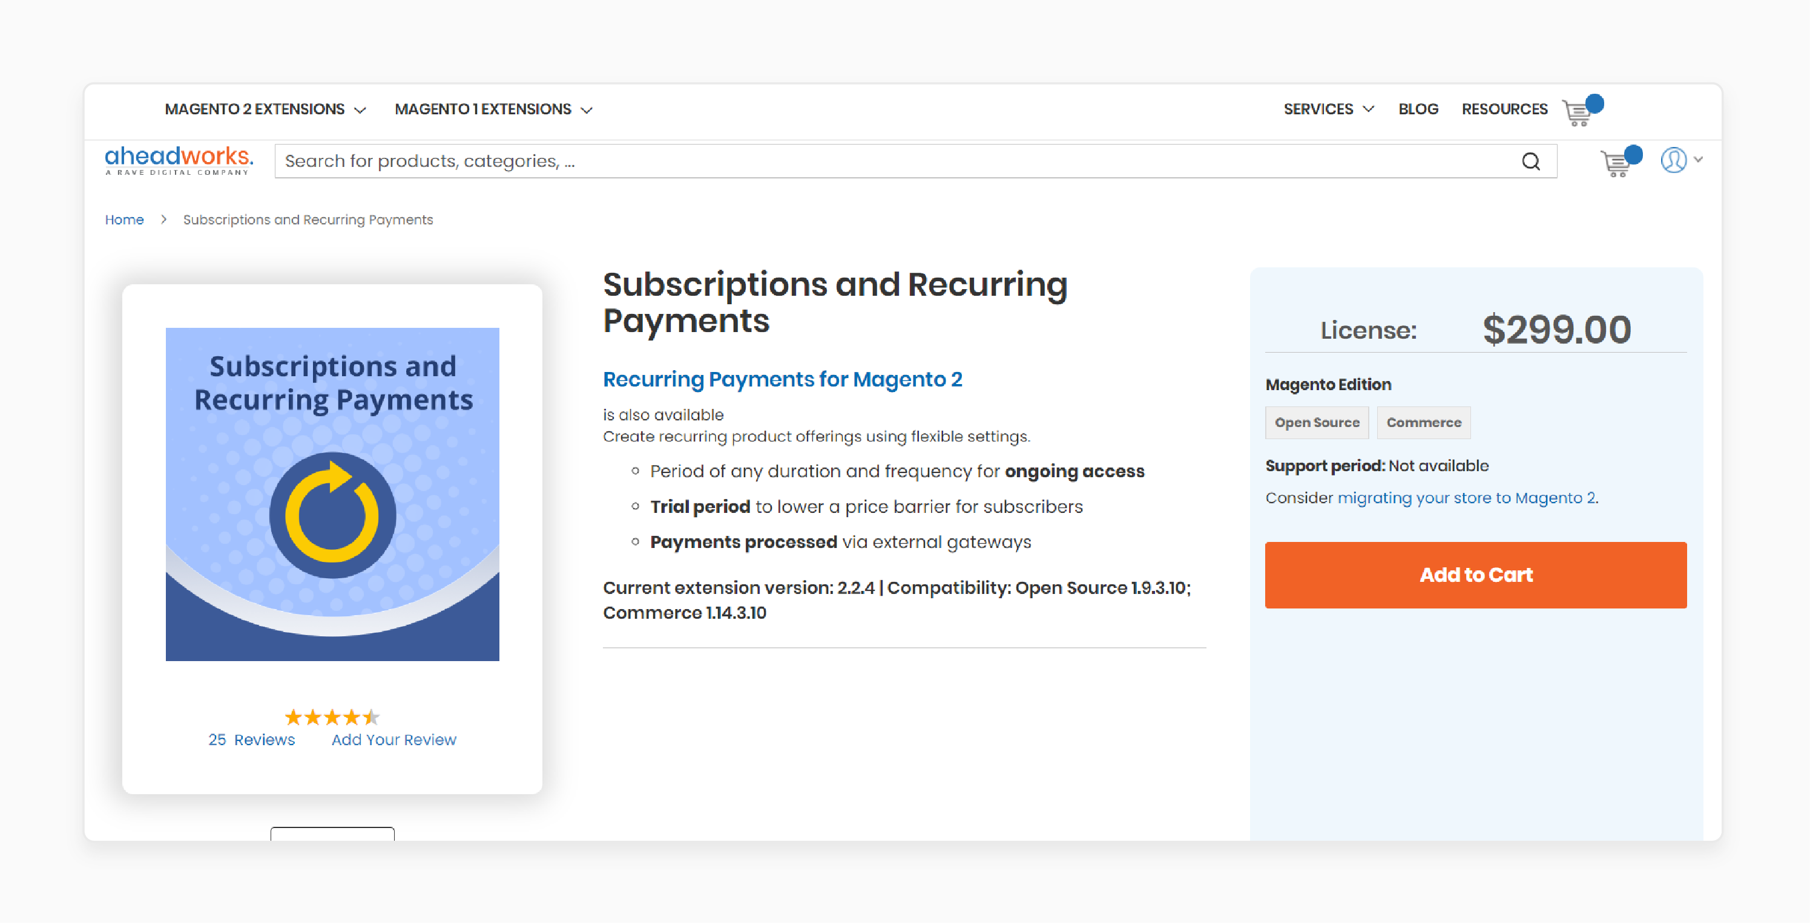Expand the Services dropdown

tap(1328, 109)
